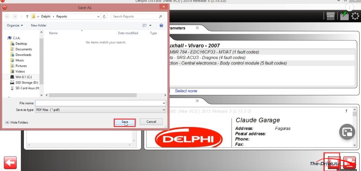361x171 pixels.
Task: Select the Reports breadcrumb in address bar
Action: tap(62, 17)
